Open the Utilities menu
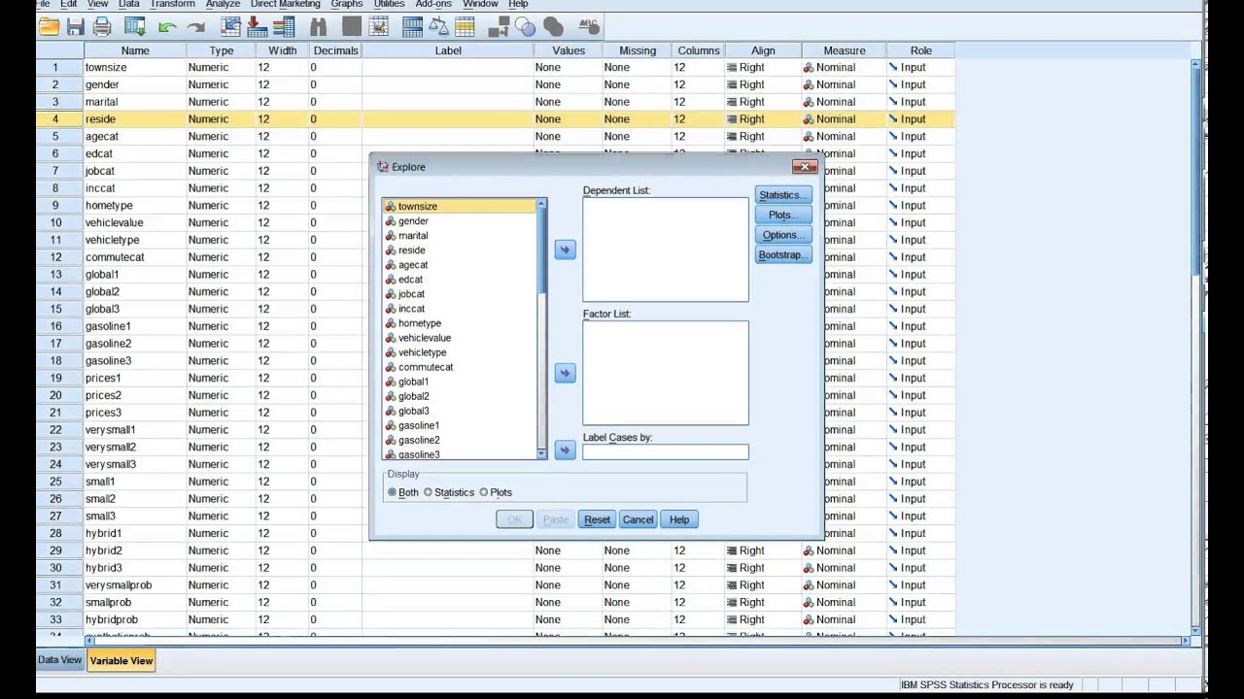The image size is (1244, 699). [x=389, y=4]
